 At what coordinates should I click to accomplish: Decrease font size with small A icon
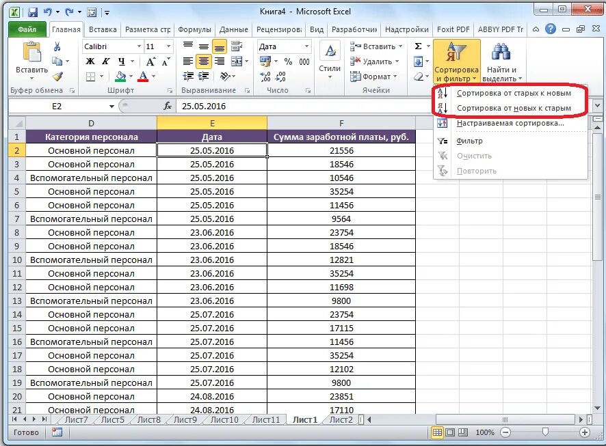coord(166,61)
